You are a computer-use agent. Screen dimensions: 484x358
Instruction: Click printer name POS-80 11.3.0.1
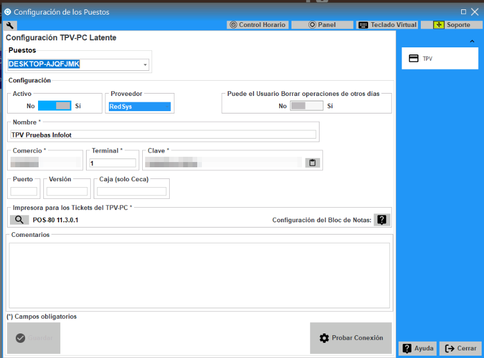pyautogui.click(x=56, y=220)
